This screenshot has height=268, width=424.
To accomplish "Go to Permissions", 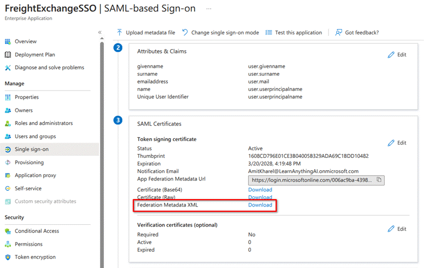I will click(29, 244).
